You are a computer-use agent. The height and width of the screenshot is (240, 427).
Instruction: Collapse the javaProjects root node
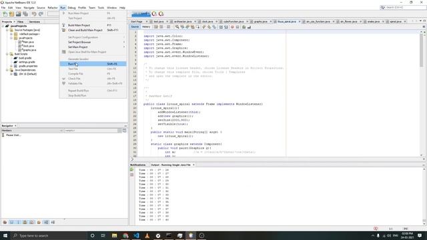pyautogui.click(x=3, y=26)
